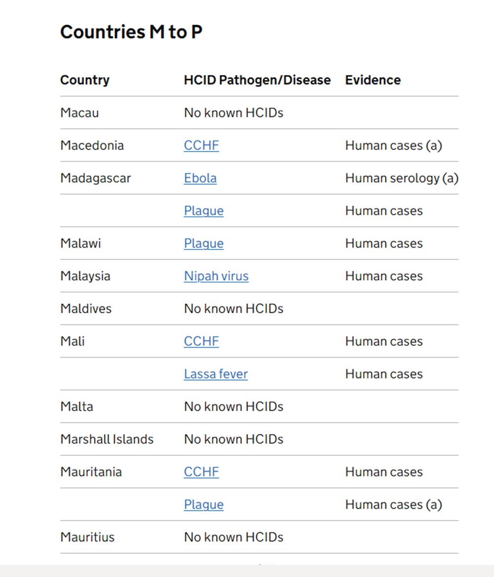Open the Plague link below Ebola

click(x=204, y=211)
